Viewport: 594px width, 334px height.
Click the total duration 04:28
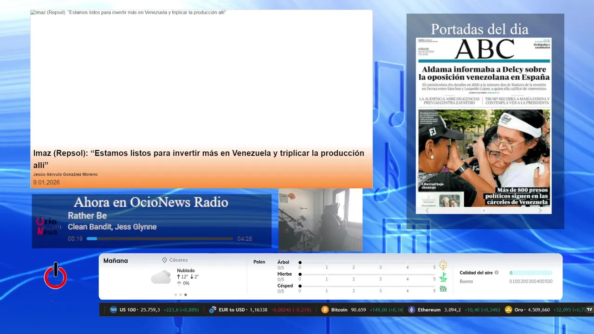[245, 239]
